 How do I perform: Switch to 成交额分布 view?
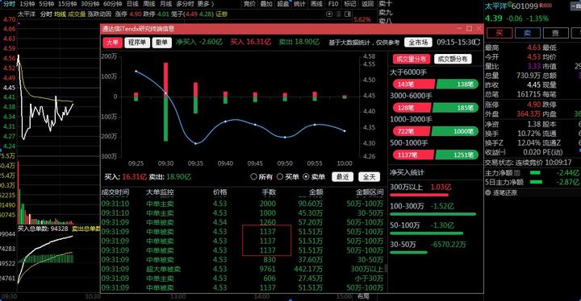click(453, 59)
